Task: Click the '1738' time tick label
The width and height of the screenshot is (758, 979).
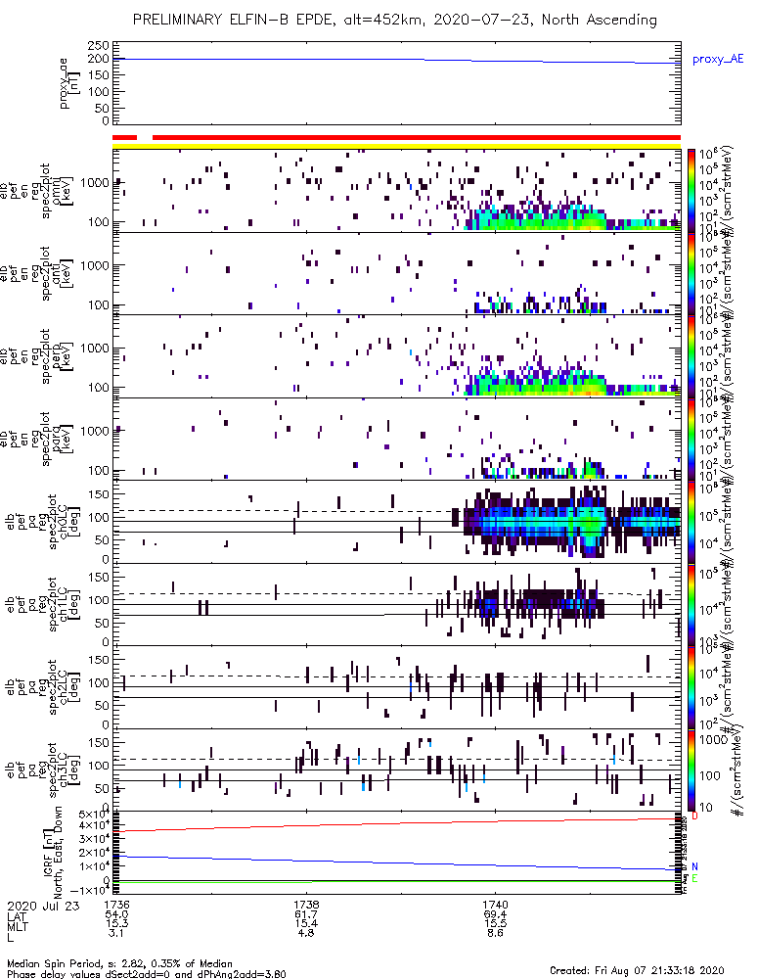Action: (x=306, y=905)
